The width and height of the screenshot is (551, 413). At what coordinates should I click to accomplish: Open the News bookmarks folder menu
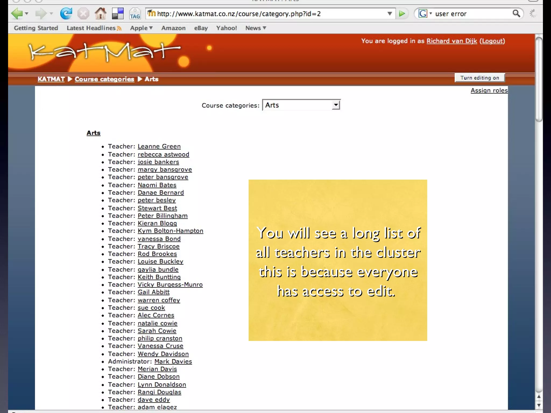pos(256,28)
